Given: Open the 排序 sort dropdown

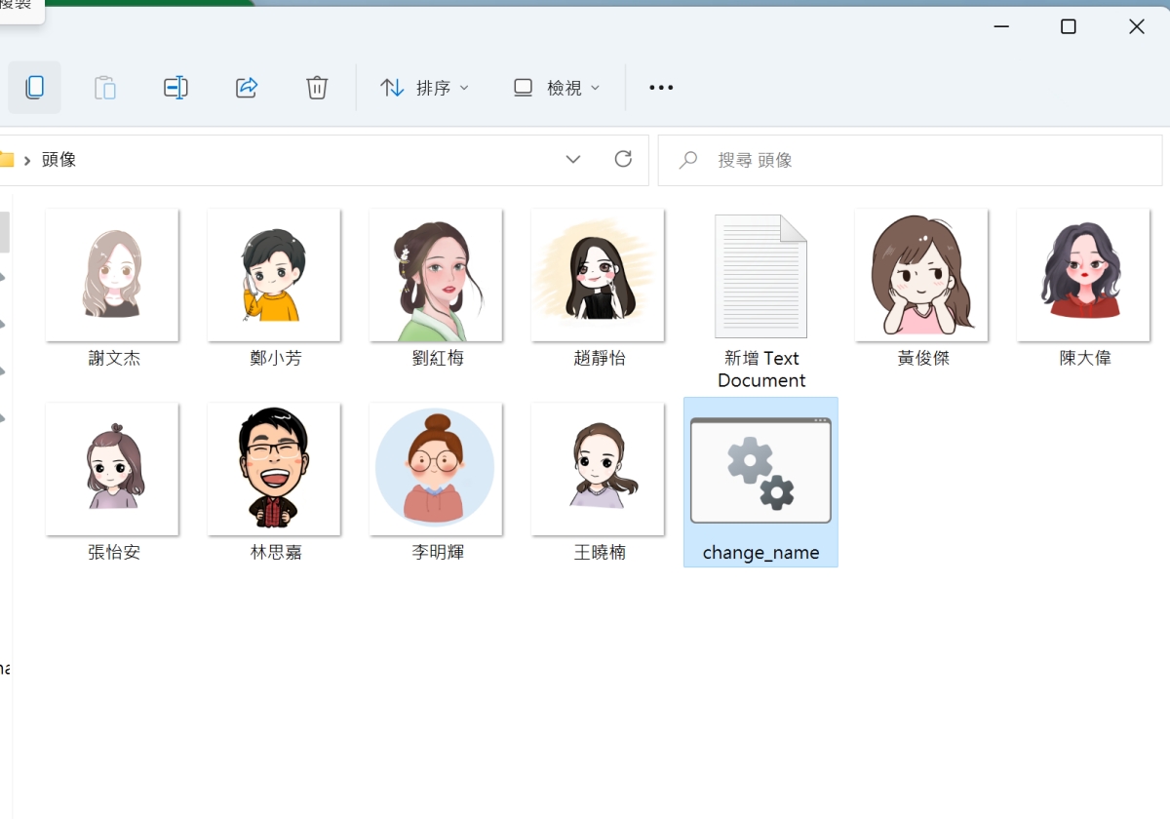Looking at the screenshot, I should (424, 88).
